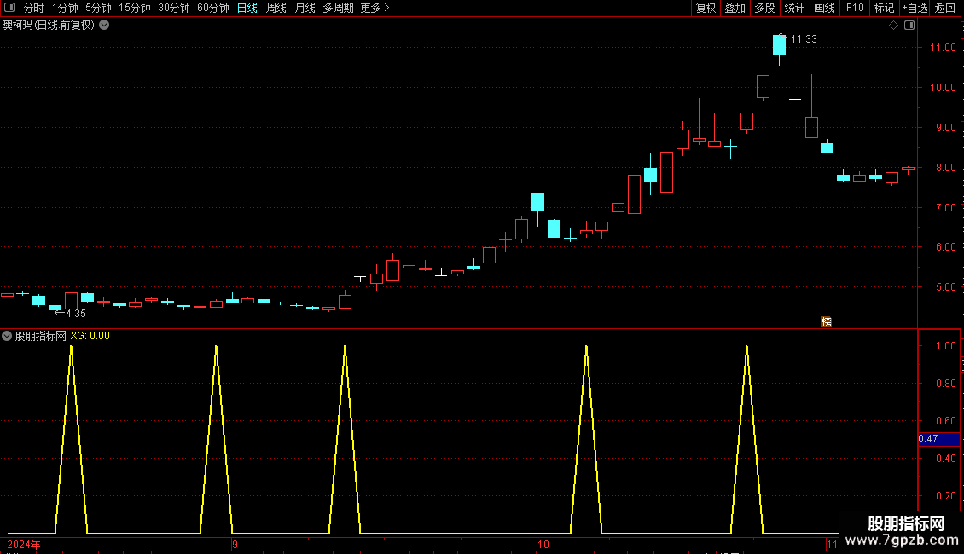Click the 4.35 low price label
Screen dimensions: 964x554
coord(76,314)
